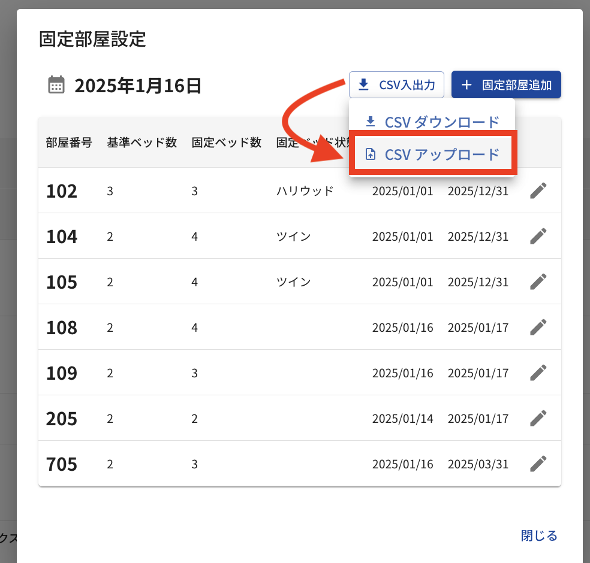Close dialog with 閉じる button
Image resolution: width=590 pixels, height=563 pixels.
pos(539,535)
